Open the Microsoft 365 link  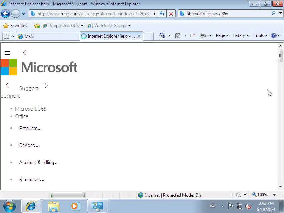(31, 109)
